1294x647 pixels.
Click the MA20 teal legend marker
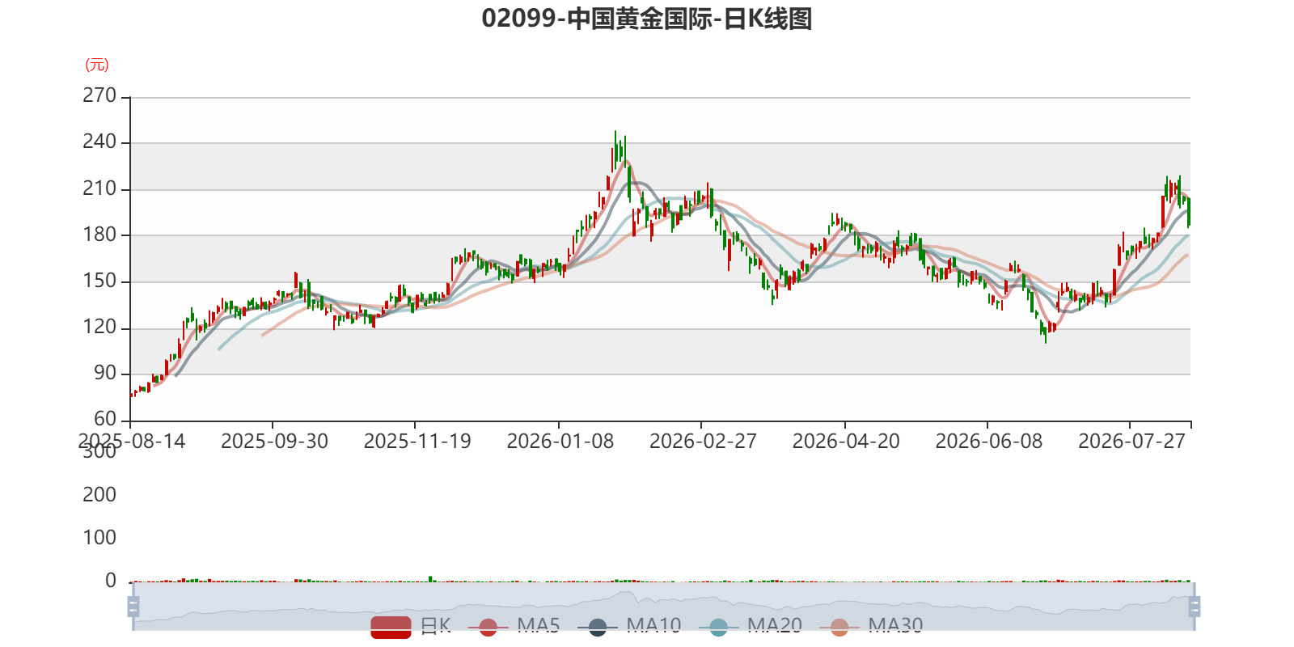[718, 627]
